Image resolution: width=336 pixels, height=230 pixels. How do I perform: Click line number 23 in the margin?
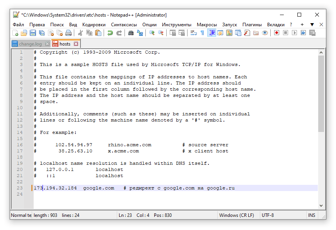point(20,188)
